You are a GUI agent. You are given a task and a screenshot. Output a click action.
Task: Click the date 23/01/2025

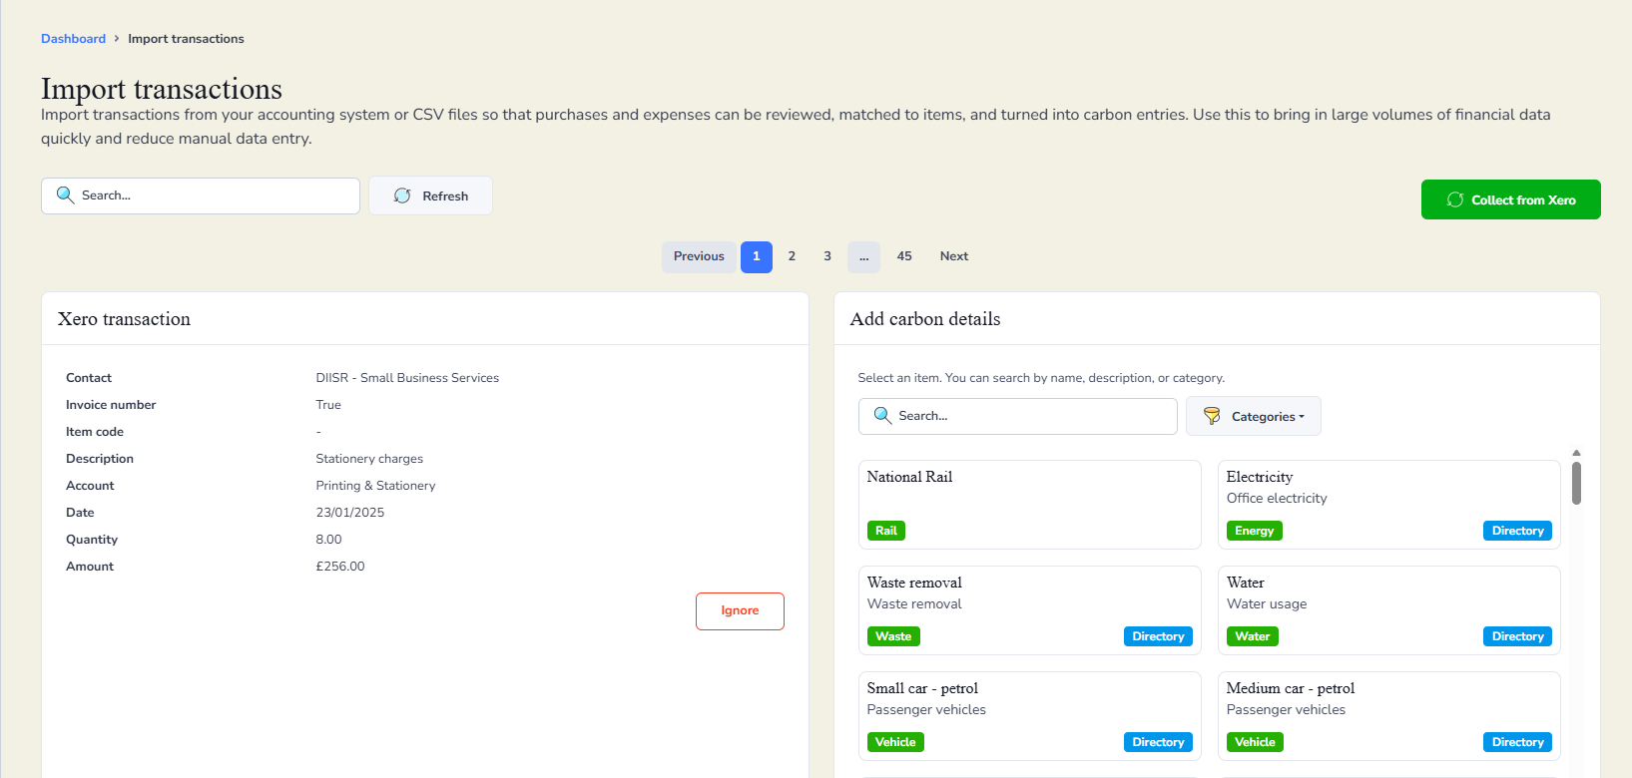click(x=349, y=513)
